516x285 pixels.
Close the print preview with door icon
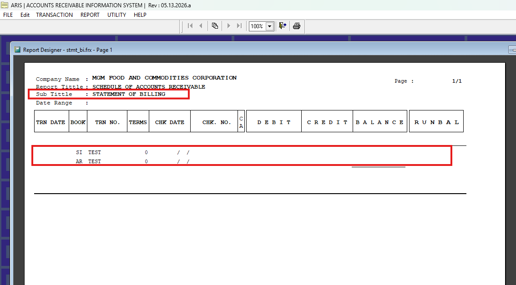coord(283,26)
